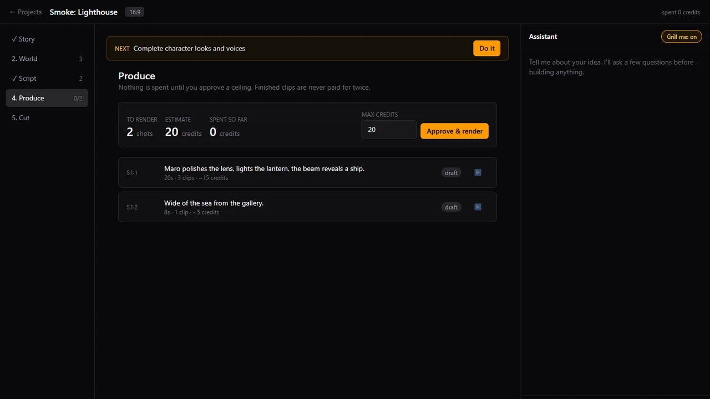
Task: Open the World step in sidebar
Action: (47, 59)
